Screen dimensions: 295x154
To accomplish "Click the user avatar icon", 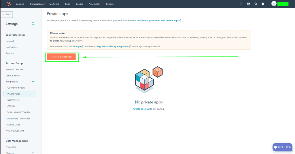I will [x=274, y=3].
